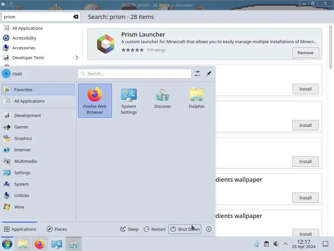Screen dimensions: 334x251
Task: Click the Shut Down button
Action: pos(185,229)
